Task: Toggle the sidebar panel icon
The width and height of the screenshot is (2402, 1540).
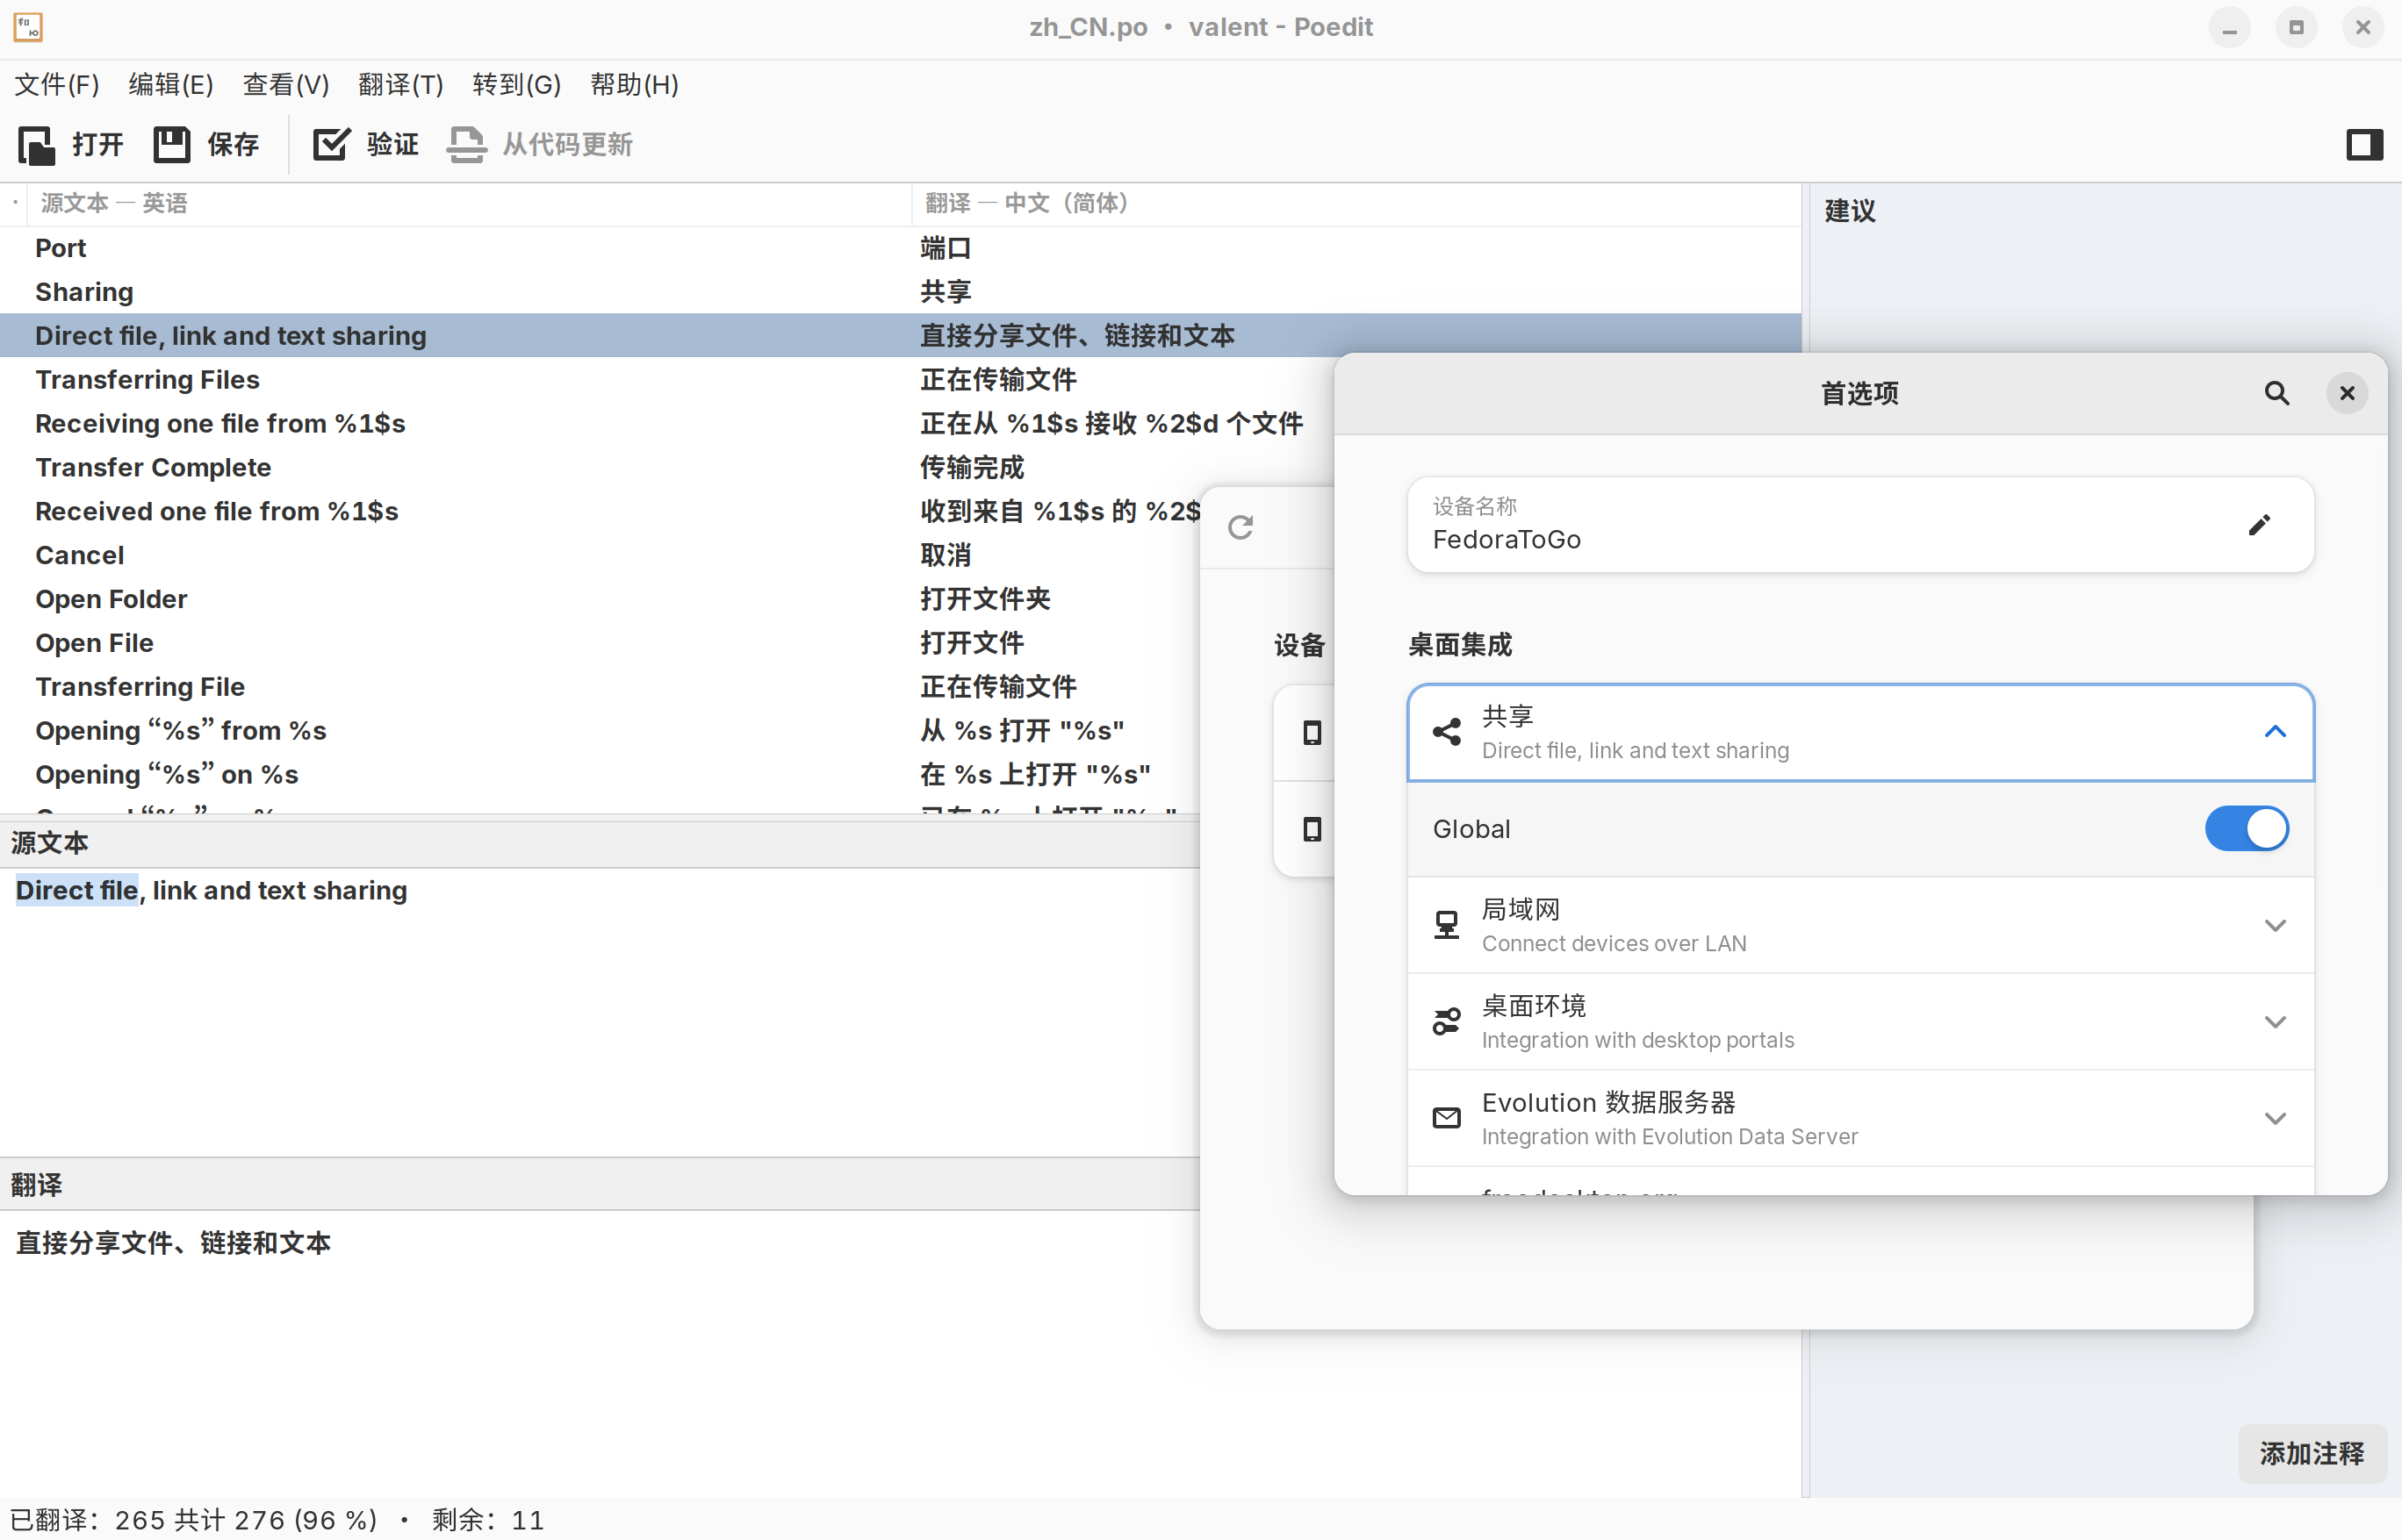Action: [2364, 145]
